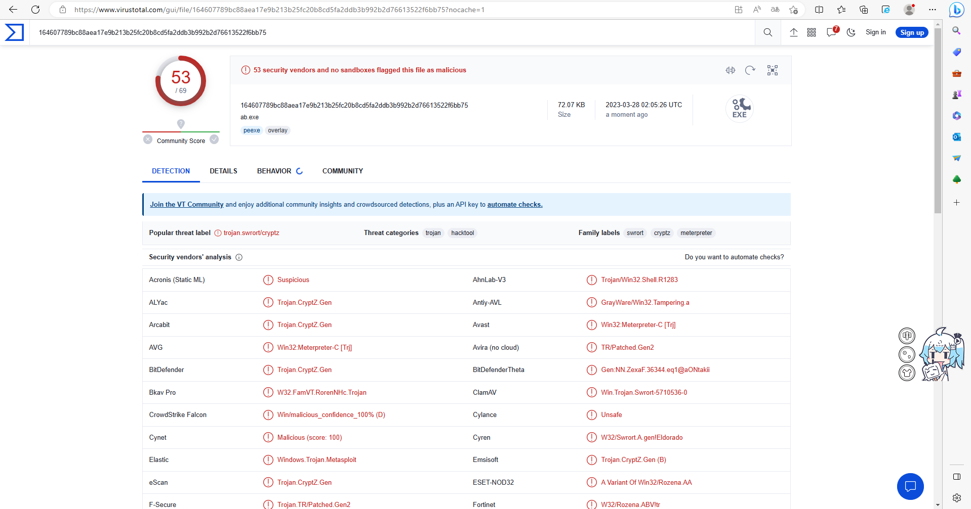Open the search magnifier in VirusTotal header
The image size is (971, 509).
(767, 32)
